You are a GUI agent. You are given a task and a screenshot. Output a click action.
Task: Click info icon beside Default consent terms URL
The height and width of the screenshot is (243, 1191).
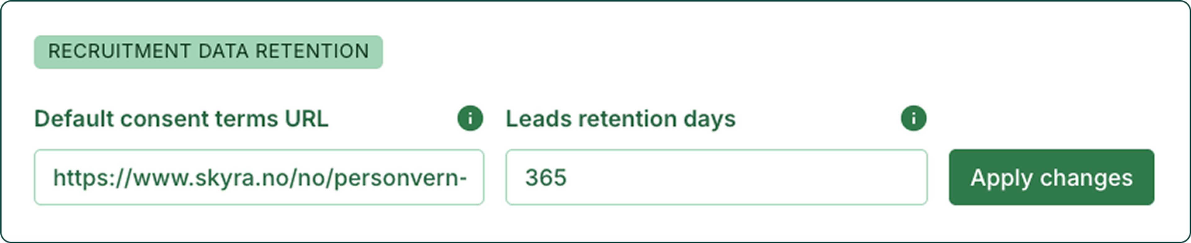[470, 119]
